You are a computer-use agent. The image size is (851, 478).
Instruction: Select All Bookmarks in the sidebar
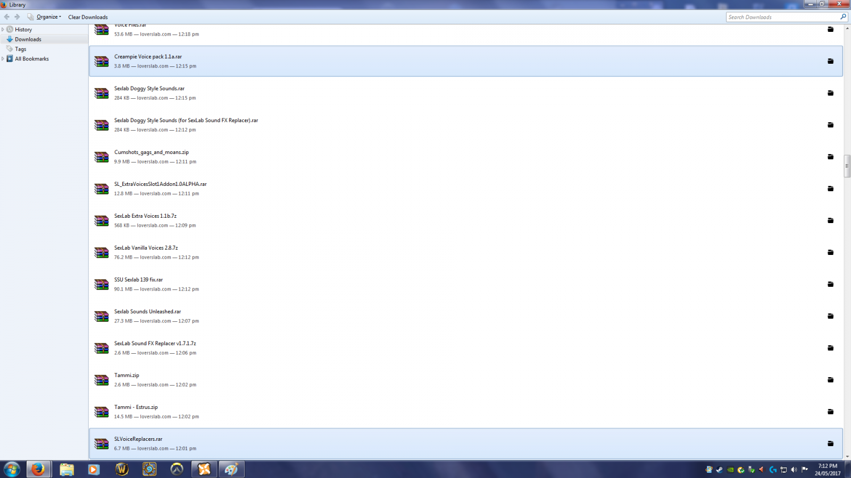point(32,59)
